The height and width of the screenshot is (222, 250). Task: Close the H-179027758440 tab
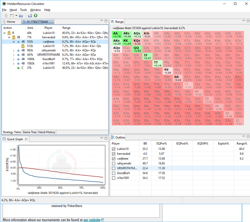coord(51,22)
